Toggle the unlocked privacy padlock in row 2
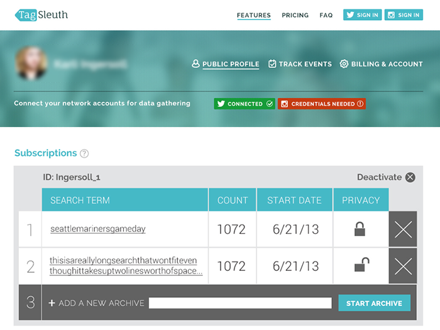 (x=361, y=266)
